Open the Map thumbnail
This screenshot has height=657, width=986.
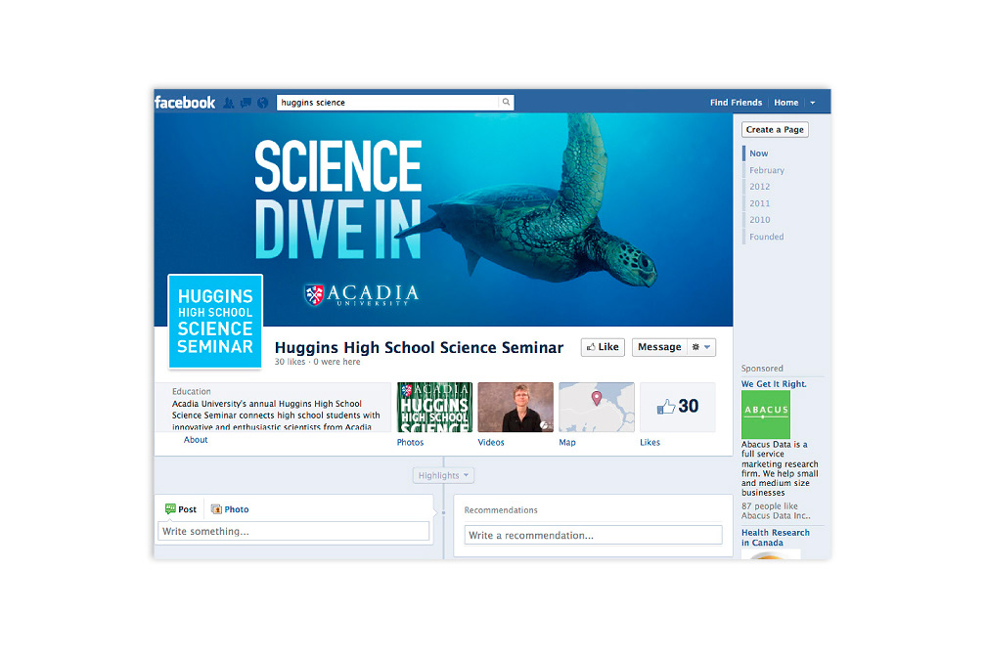(597, 408)
